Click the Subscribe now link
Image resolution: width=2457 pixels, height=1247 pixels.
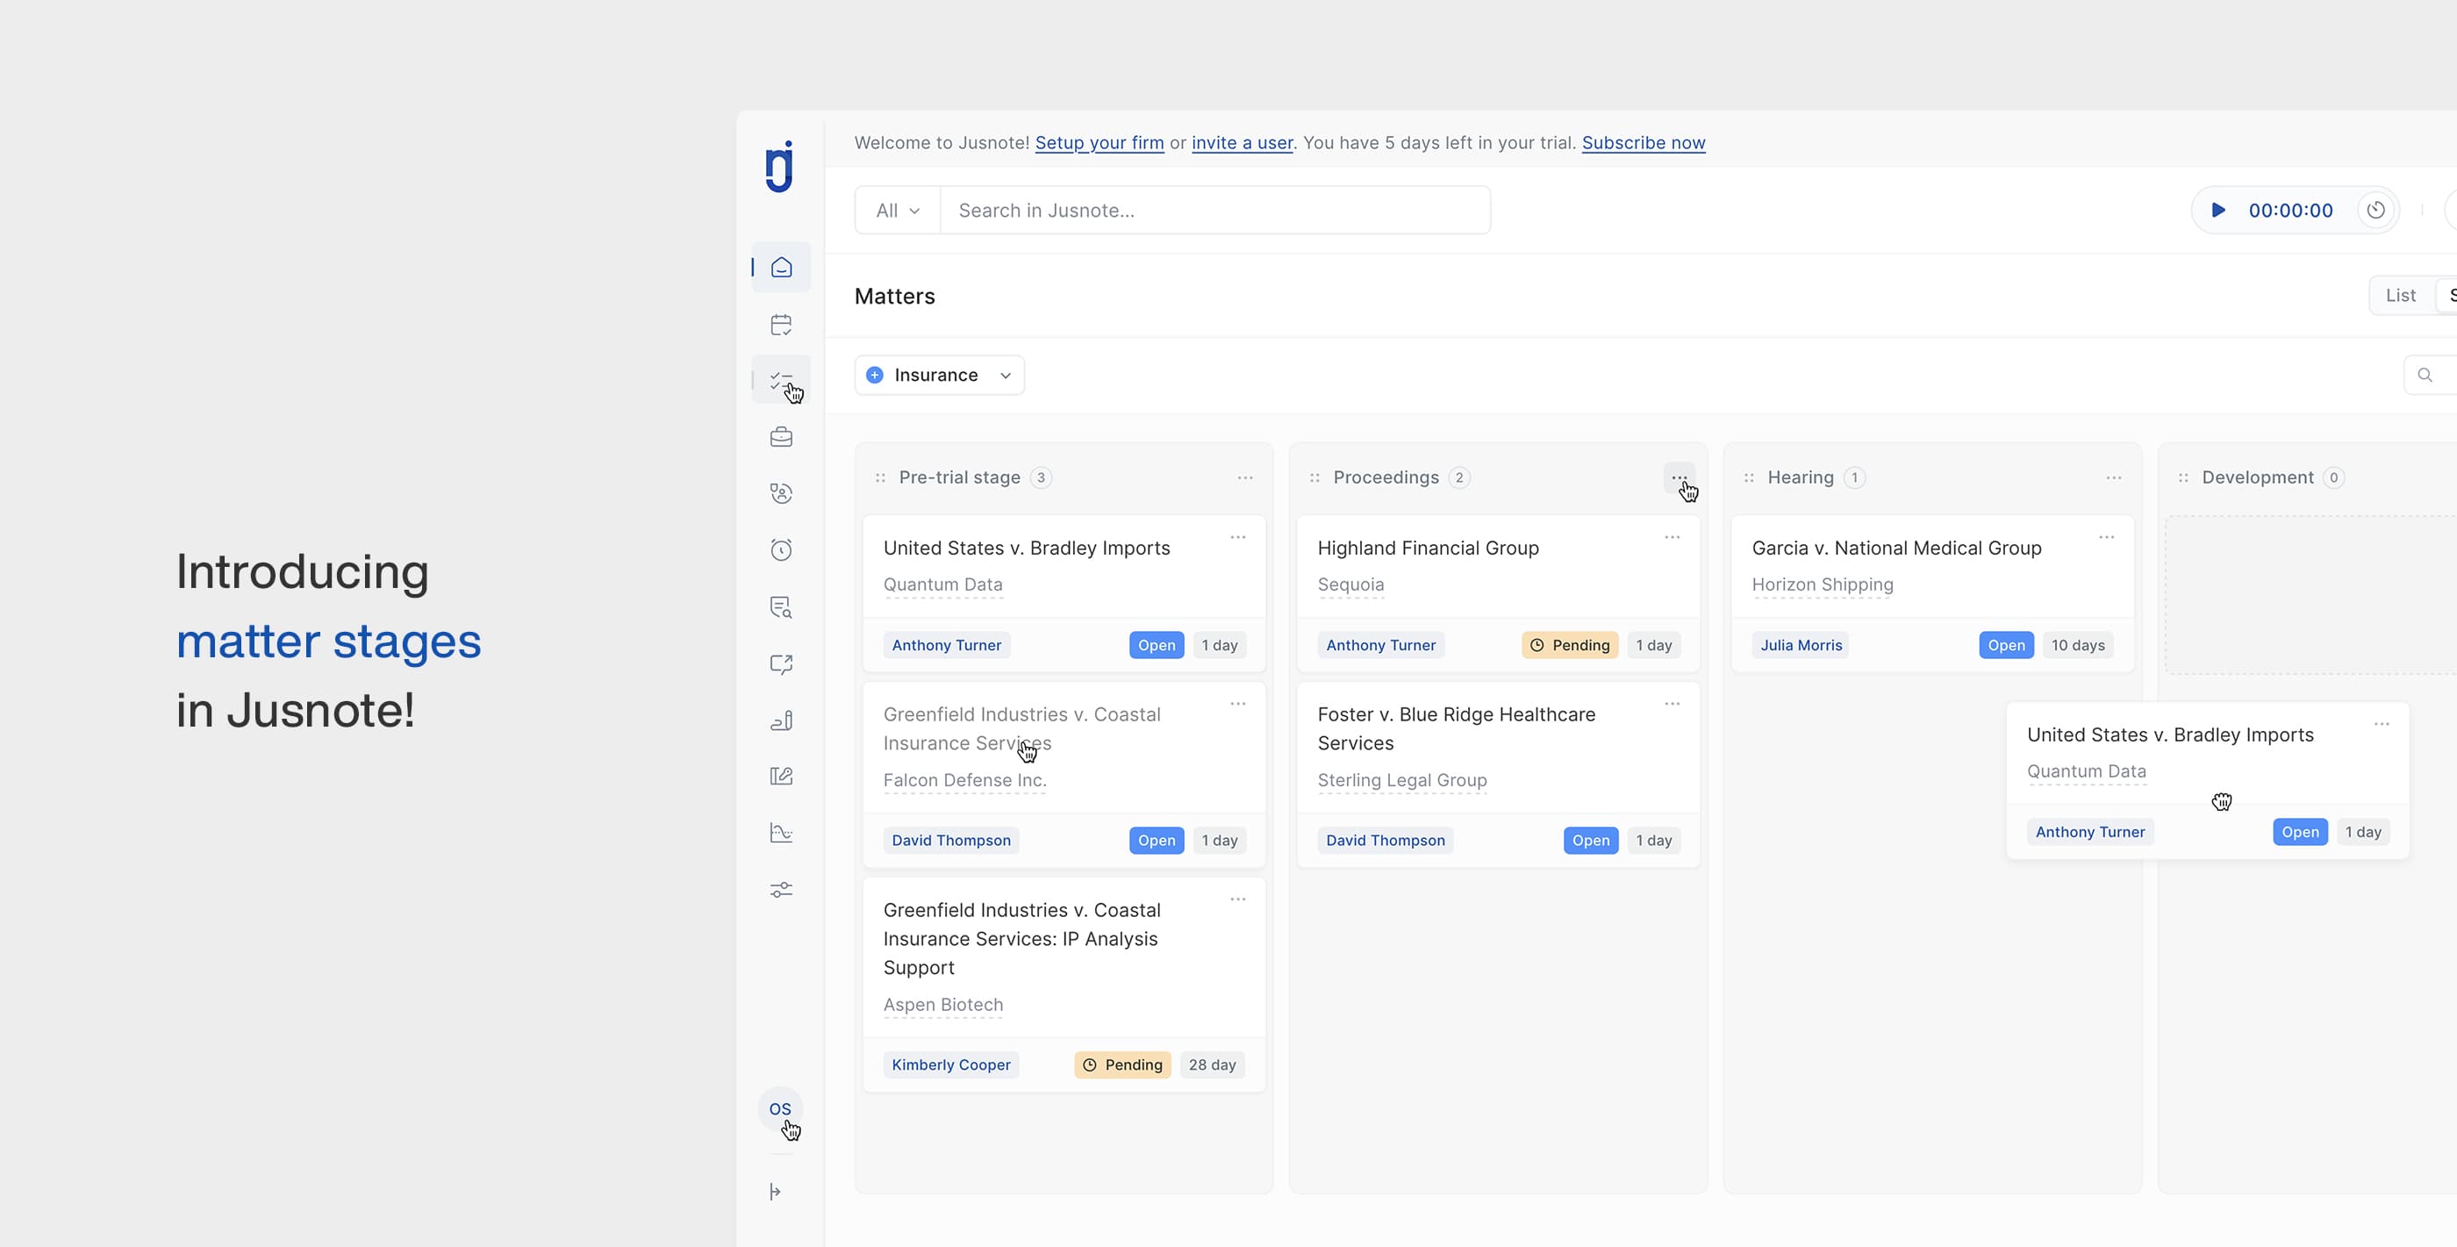click(1644, 142)
